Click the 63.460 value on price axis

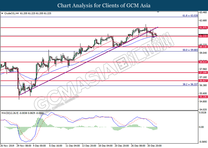click(203, 12)
